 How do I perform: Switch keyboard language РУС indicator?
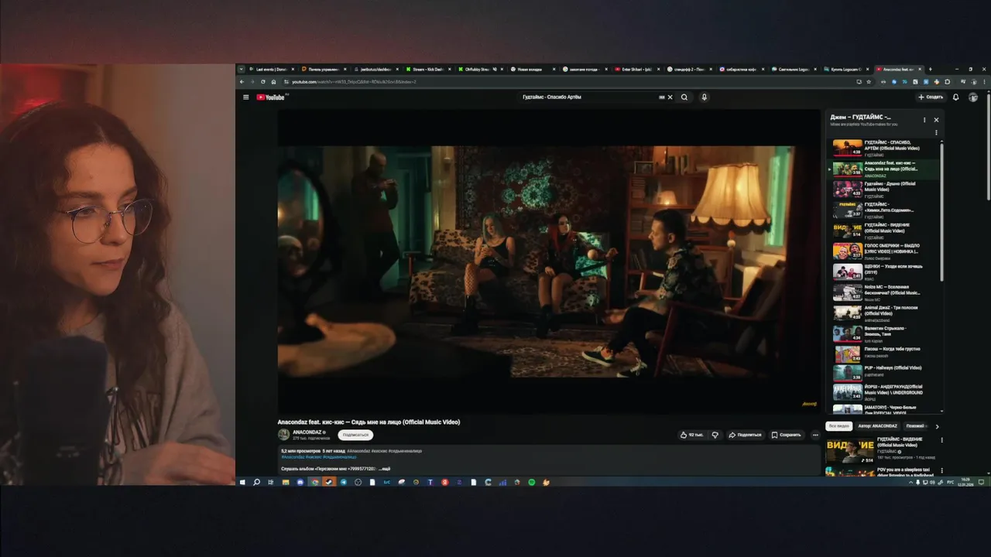click(951, 482)
